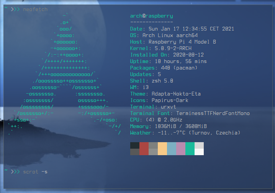
Task: Click the '>>>' prompt before neofetch
Action: coord(15,9)
